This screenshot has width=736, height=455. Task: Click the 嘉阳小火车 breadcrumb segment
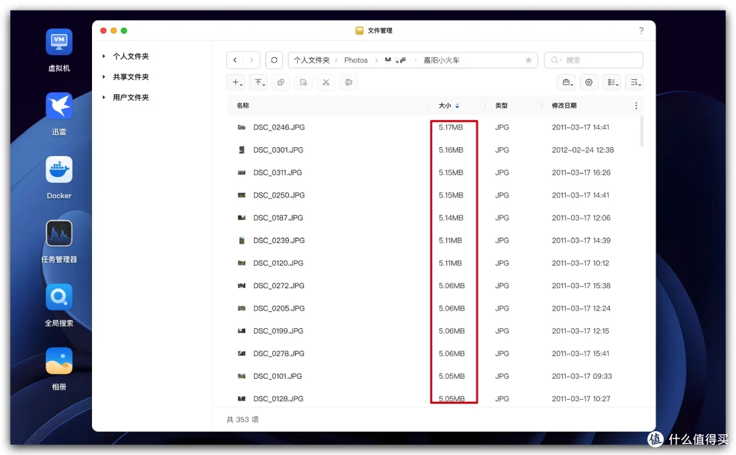coord(441,60)
